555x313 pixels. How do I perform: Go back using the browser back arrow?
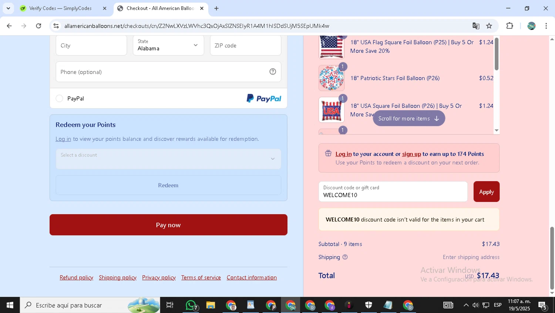[x=9, y=26]
